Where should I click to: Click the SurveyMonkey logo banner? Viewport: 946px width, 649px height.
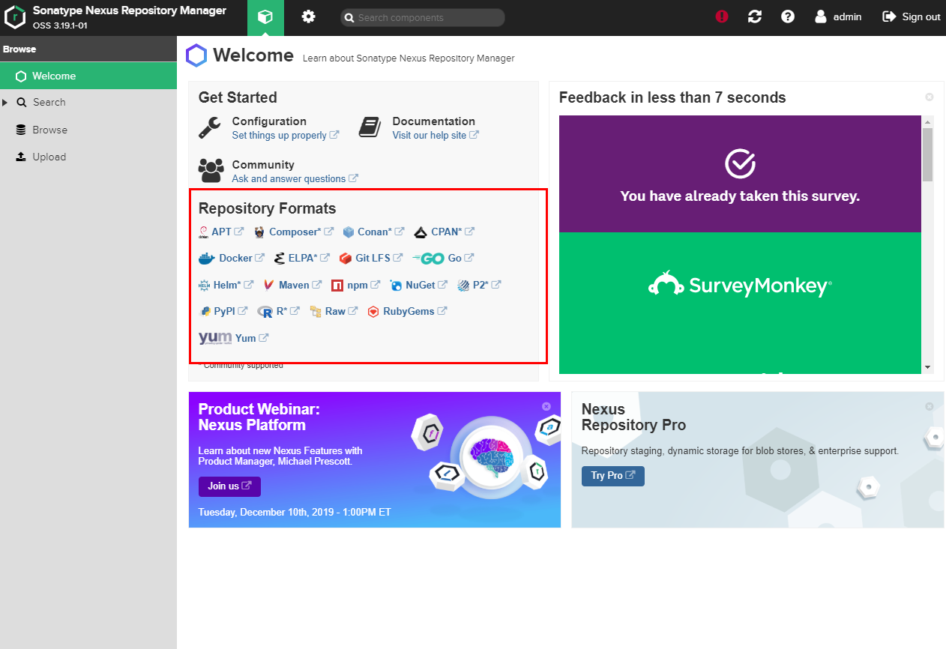pyautogui.click(x=740, y=285)
